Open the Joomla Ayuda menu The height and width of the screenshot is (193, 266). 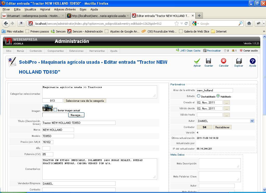[114, 51]
